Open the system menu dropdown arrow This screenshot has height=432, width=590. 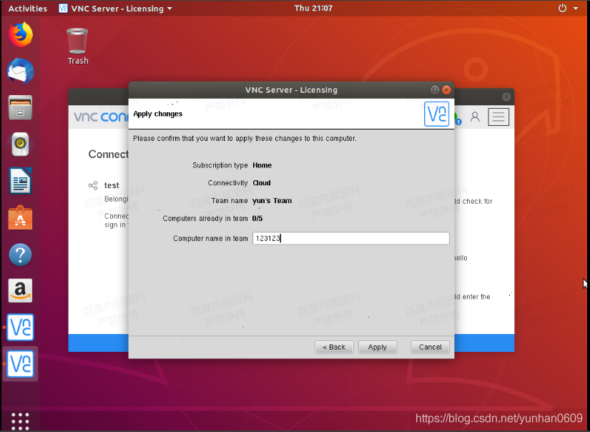(576, 9)
